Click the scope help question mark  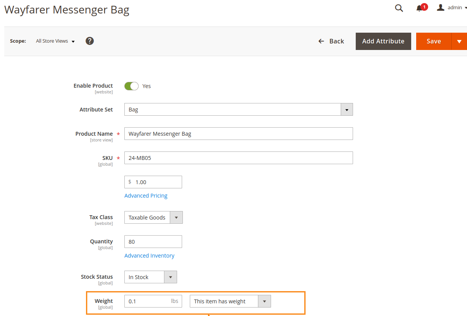(x=89, y=41)
